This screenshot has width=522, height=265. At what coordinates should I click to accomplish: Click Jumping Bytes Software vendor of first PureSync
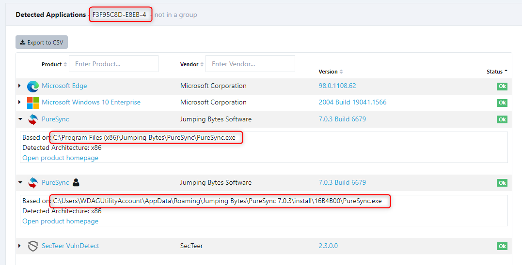(216, 119)
